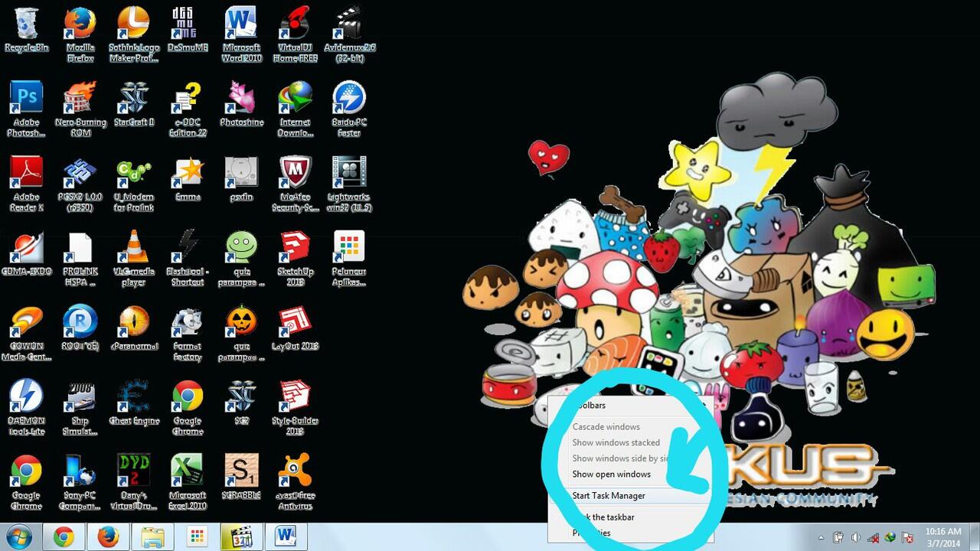This screenshot has height=551, width=980.
Task: Launch the McAfee Security Scan shortcut
Action: [295, 184]
